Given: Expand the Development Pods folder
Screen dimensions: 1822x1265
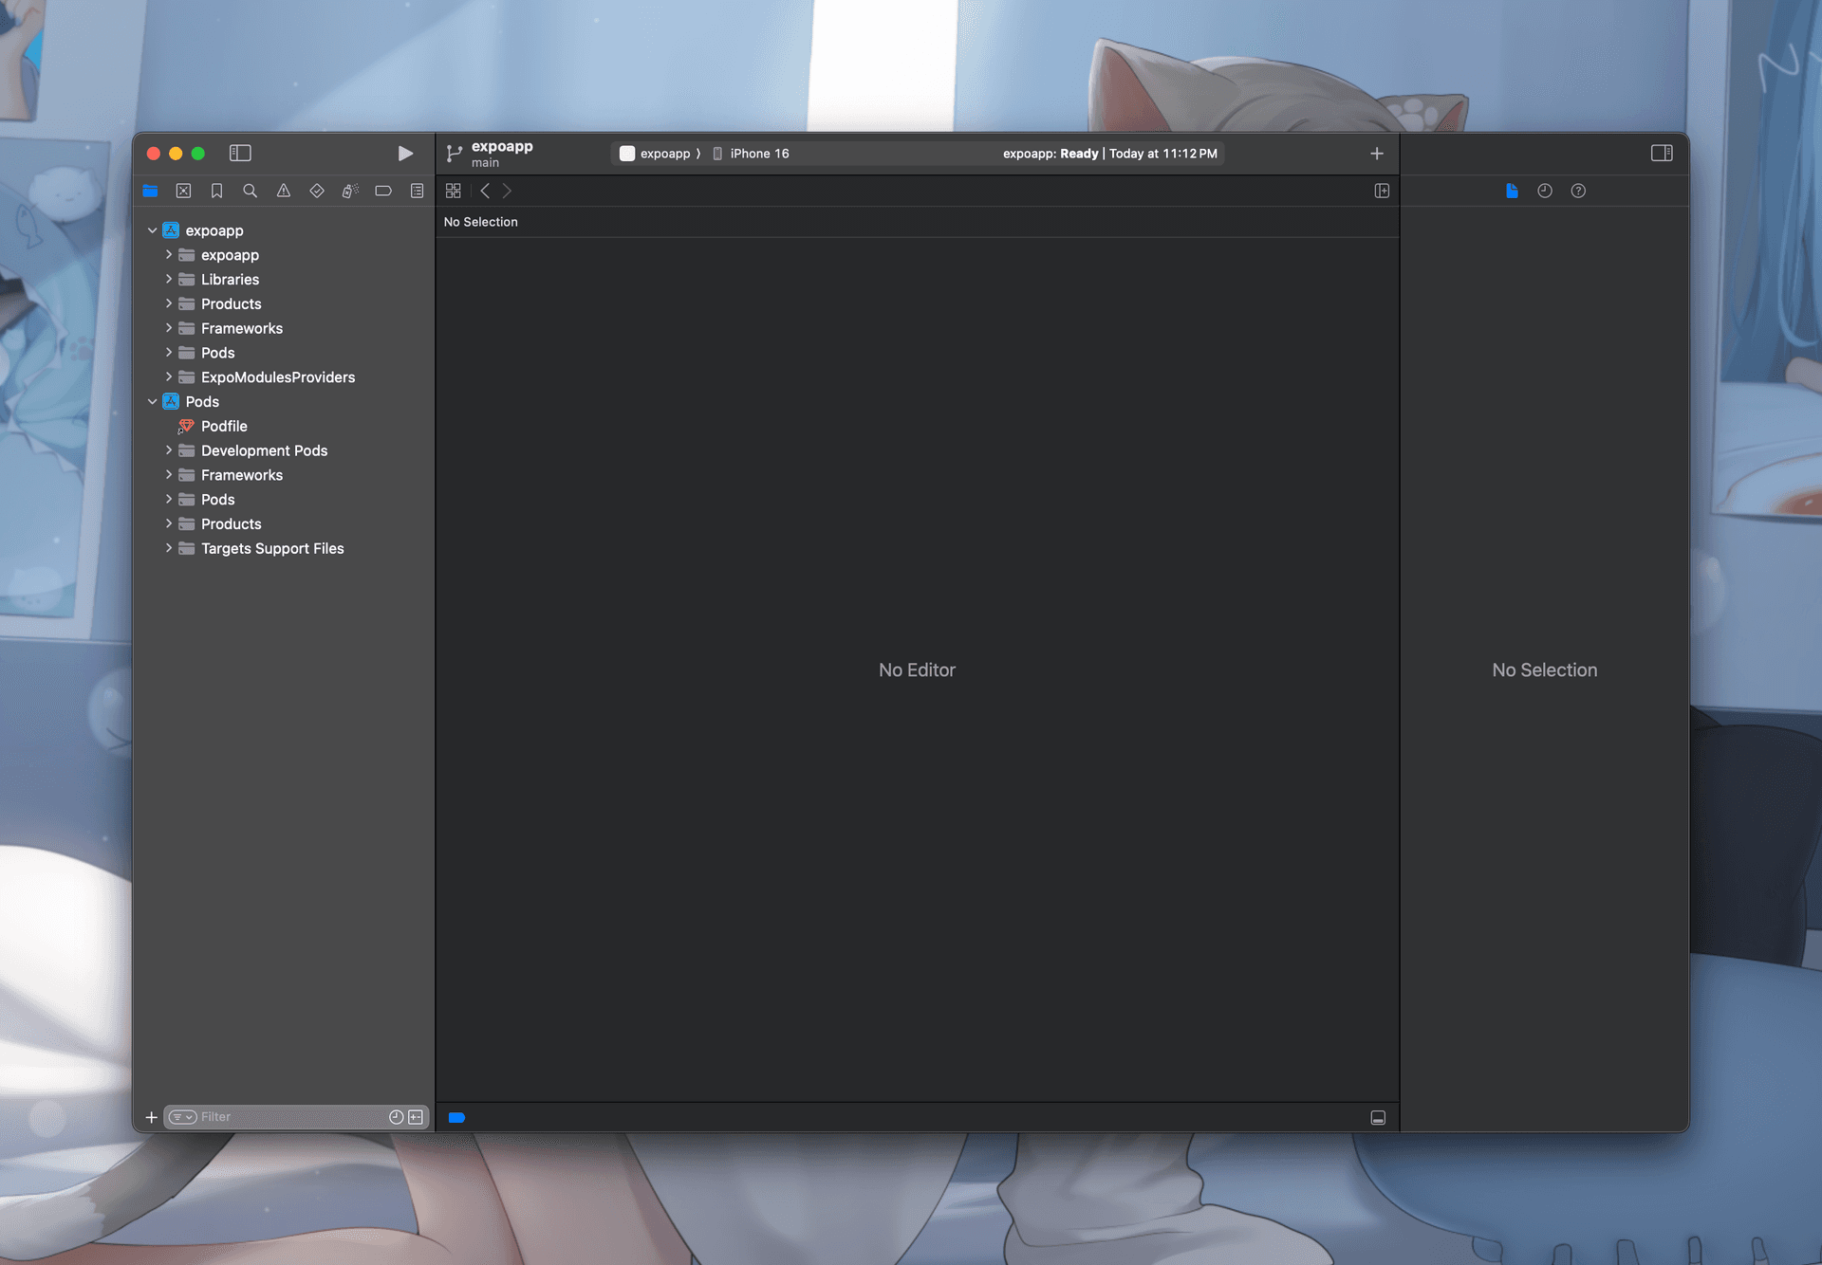Looking at the screenshot, I should 169,450.
